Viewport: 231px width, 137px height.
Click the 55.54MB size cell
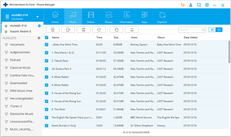point(118,69)
